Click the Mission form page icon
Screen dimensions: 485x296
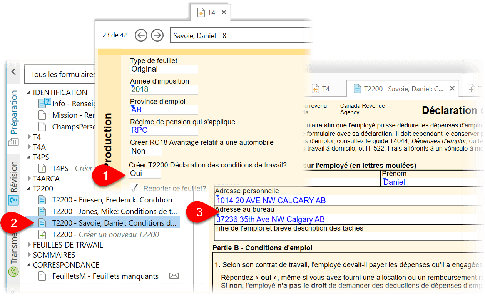[x=42, y=115]
